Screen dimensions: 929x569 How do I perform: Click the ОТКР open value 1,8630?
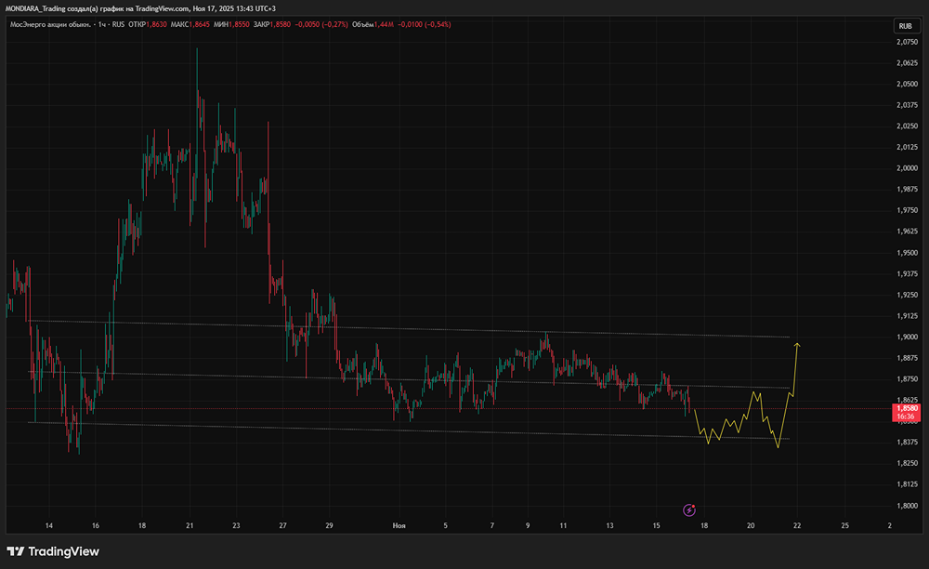(x=156, y=25)
